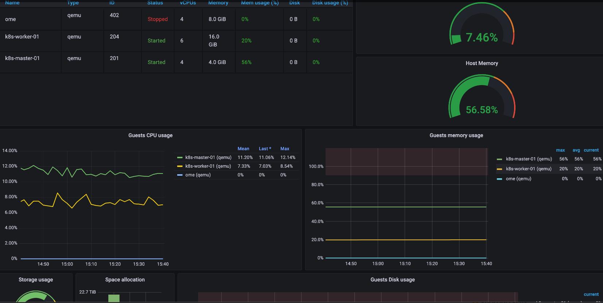This screenshot has width=603, height=303.
Task: Click the Started status for k8s-master-01
Action: click(x=156, y=62)
